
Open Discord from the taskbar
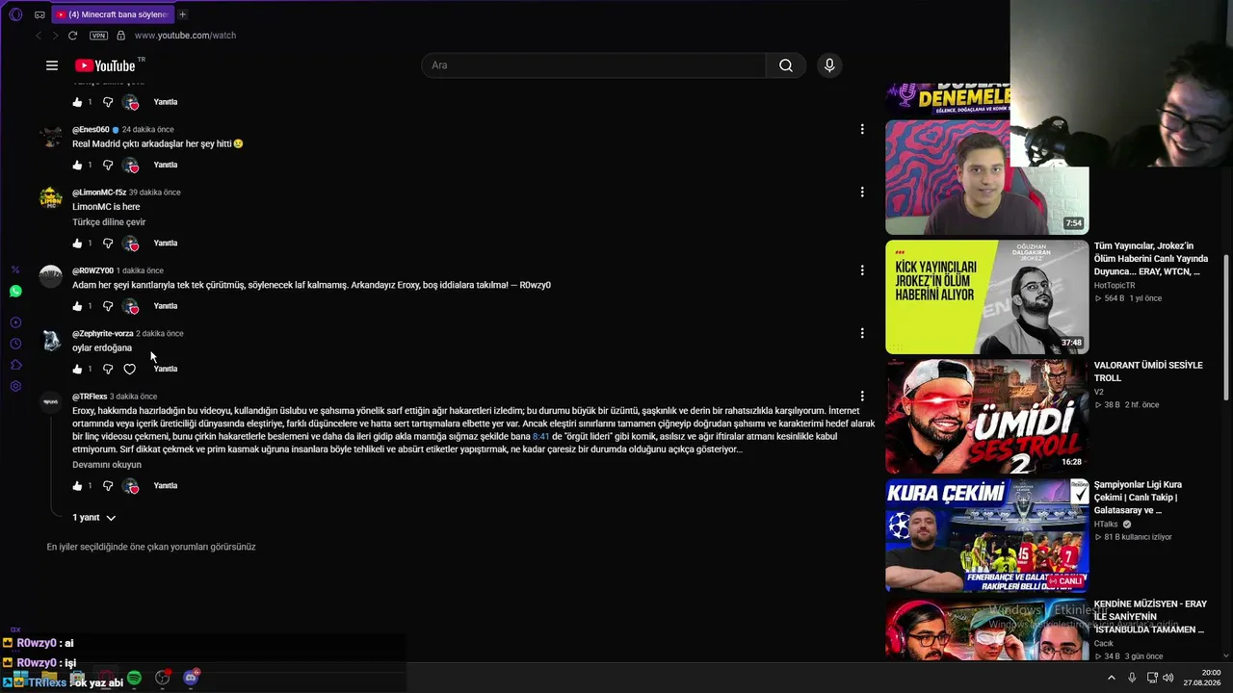pos(191,678)
